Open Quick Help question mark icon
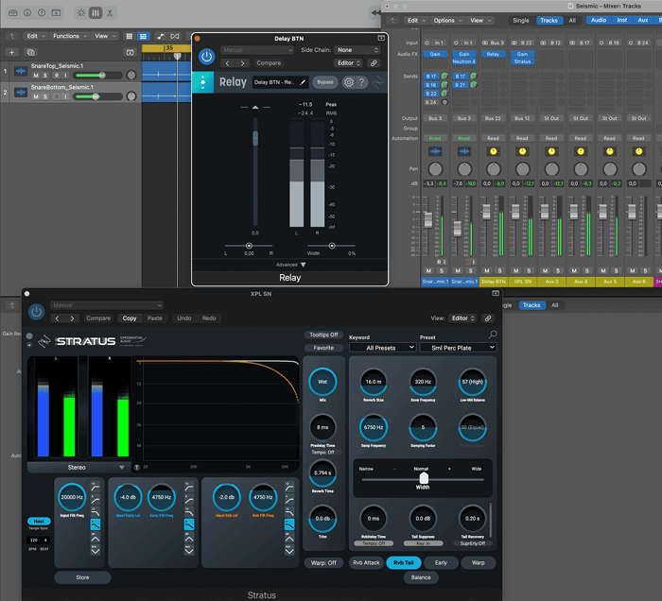Image resolution: width=662 pixels, height=601 pixels. (x=42, y=12)
